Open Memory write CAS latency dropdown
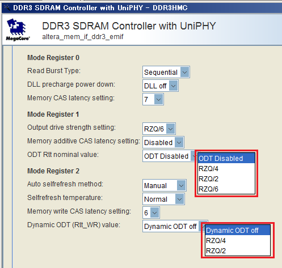Image resolution: width=282 pixels, height=268 pixels. point(151,212)
